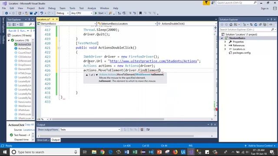Click the Save icon in the toolbar
Image resolution: width=278 pixels, height=156 pixels.
[x=31, y=13]
